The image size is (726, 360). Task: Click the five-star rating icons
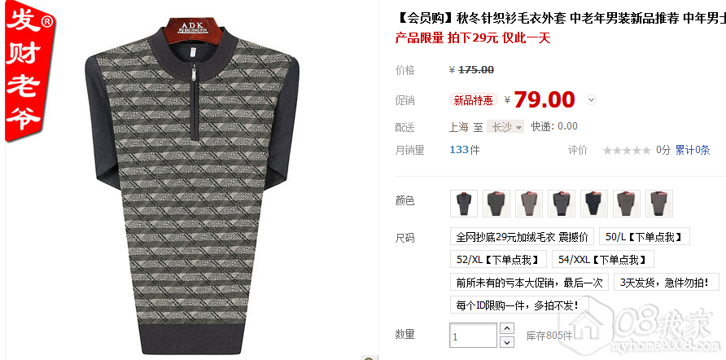click(627, 150)
